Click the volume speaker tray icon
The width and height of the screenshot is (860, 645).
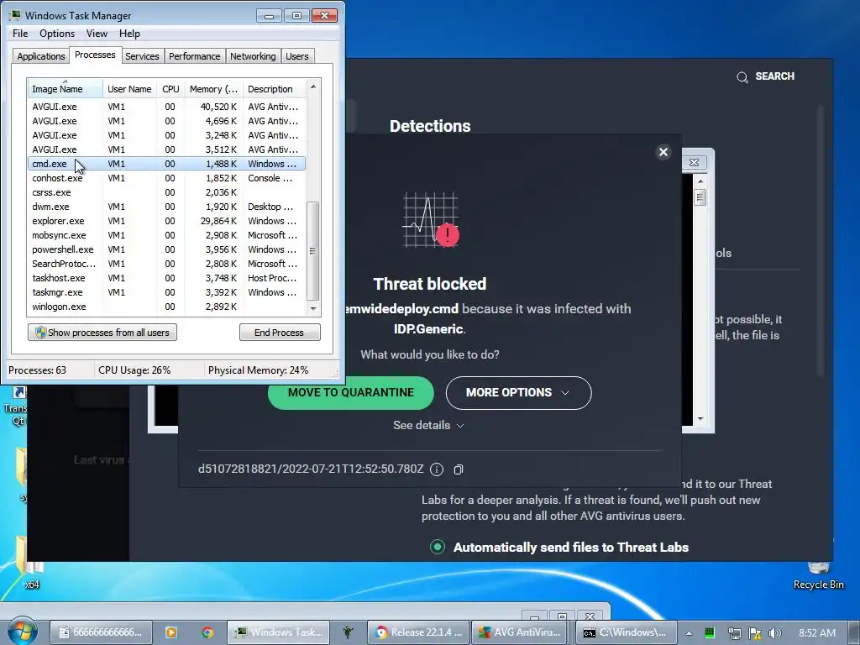[775, 633]
